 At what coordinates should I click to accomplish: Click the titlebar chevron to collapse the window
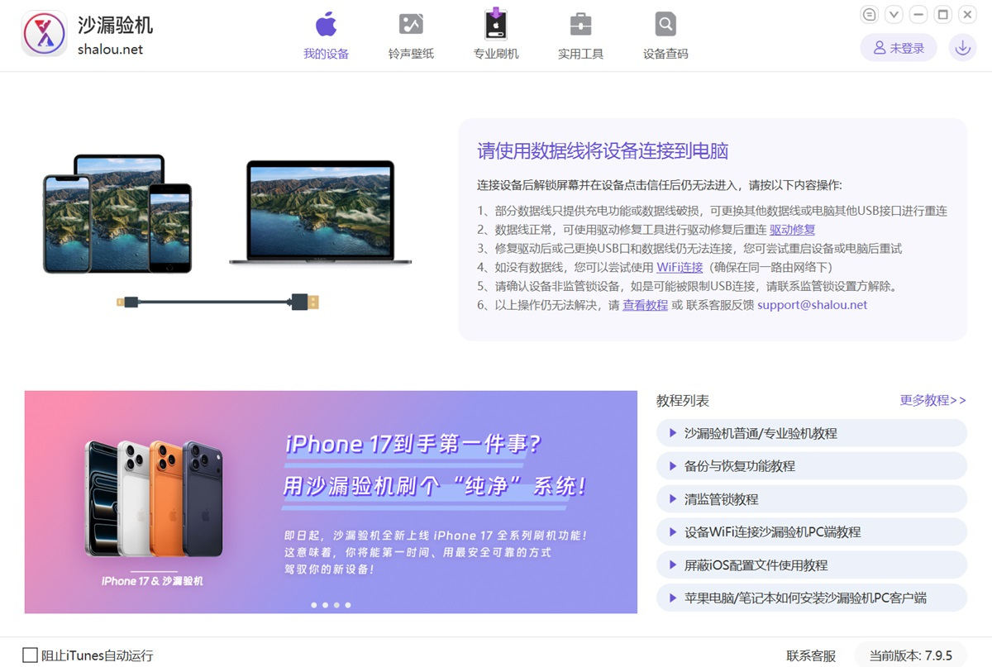coord(894,14)
